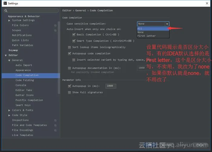The height and width of the screenshot is (152, 212).
Task: Enable Autopopup documentation in (ms) checkbox
Action: click(x=69, y=68)
